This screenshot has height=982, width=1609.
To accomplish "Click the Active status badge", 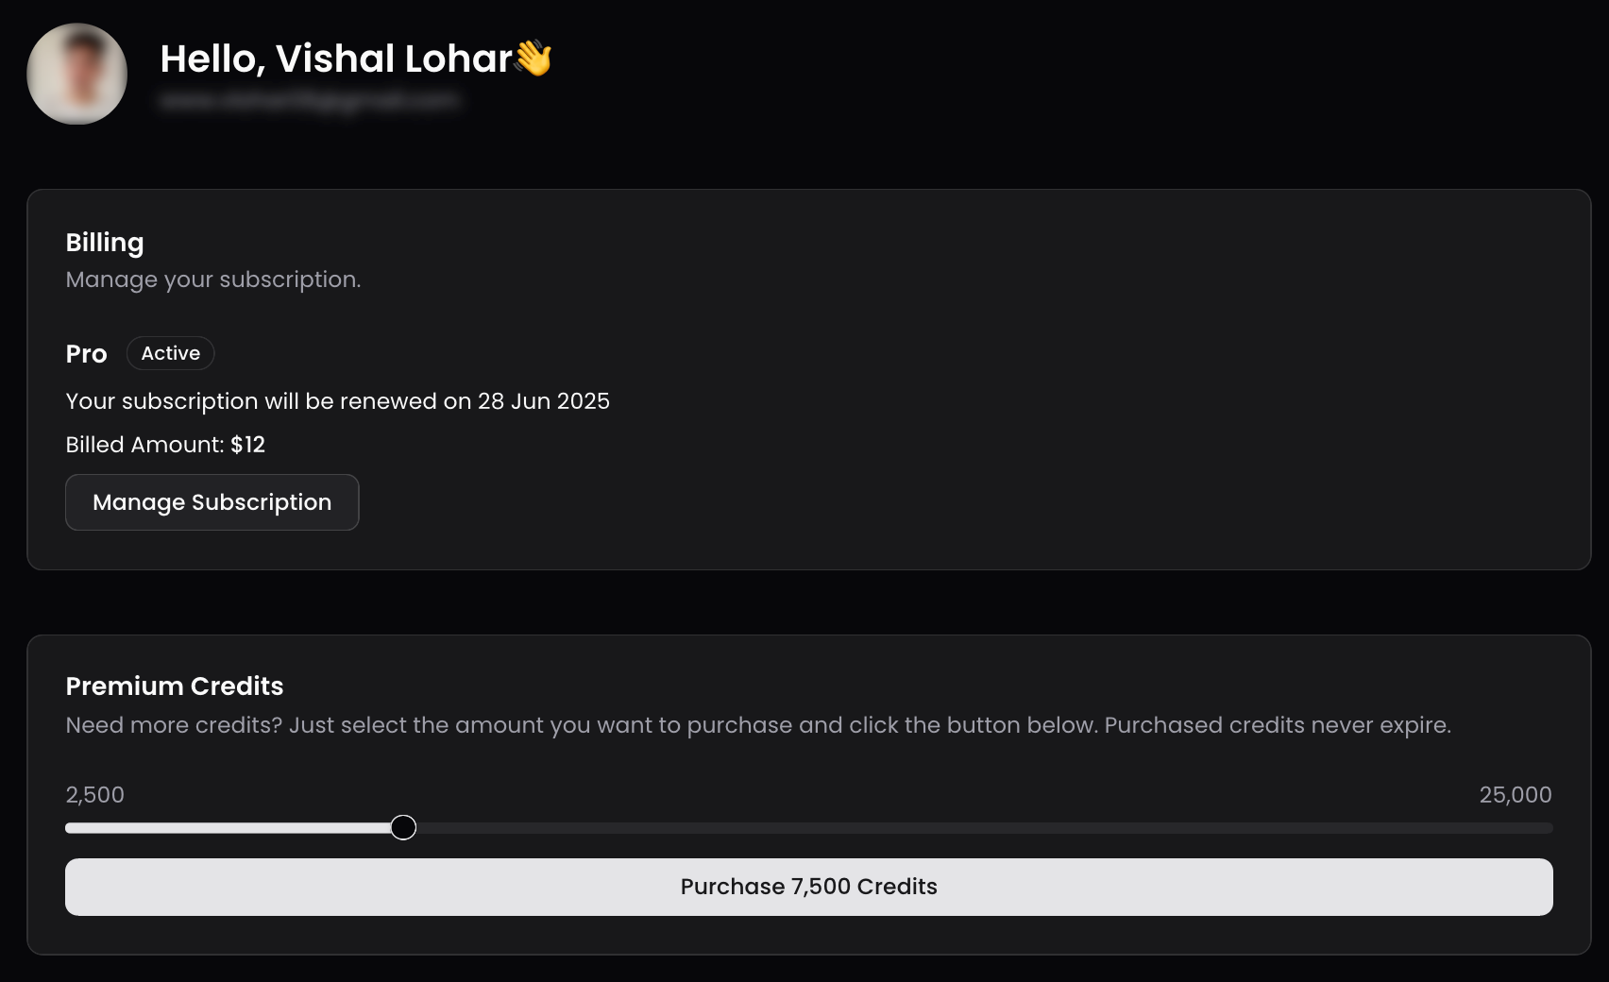I will (x=171, y=353).
